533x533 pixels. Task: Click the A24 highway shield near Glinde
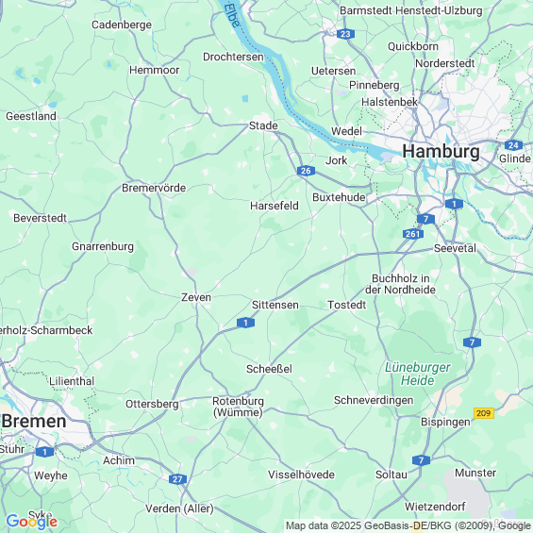click(513, 145)
